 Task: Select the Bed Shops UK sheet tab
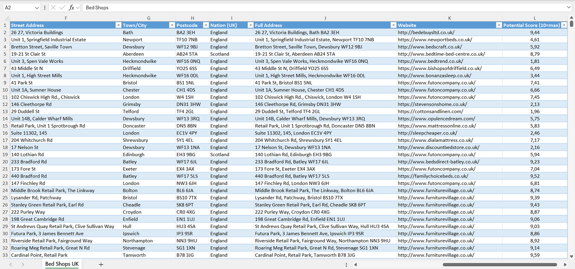tap(62, 263)
